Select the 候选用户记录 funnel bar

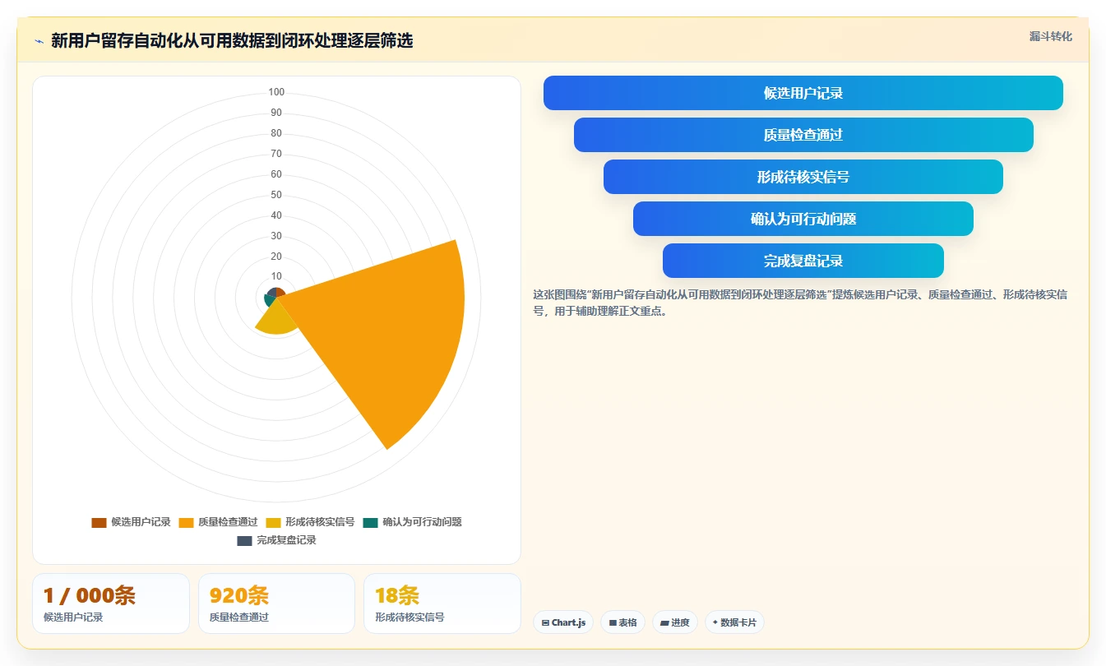click(x=803, y=93)
